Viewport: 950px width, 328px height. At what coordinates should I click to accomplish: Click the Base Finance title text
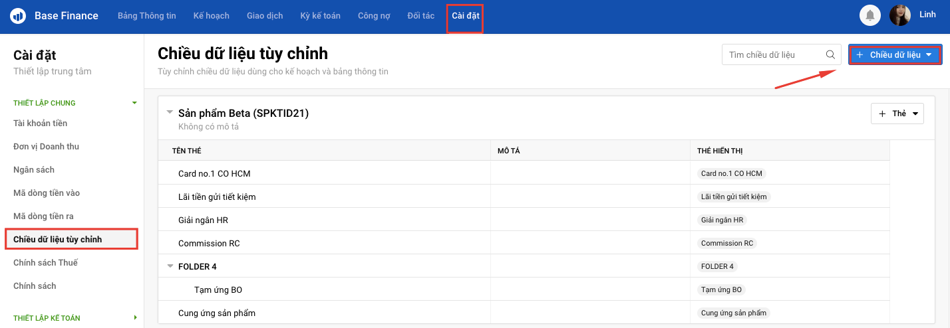[x=67, y=15]
